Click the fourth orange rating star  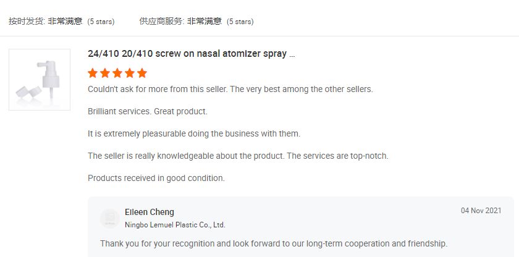pos(130,73)
